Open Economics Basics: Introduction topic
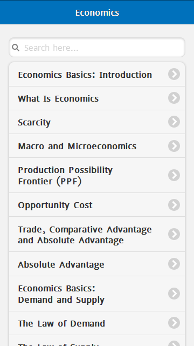Screen dimensions: 194x346 coord(97,75)
